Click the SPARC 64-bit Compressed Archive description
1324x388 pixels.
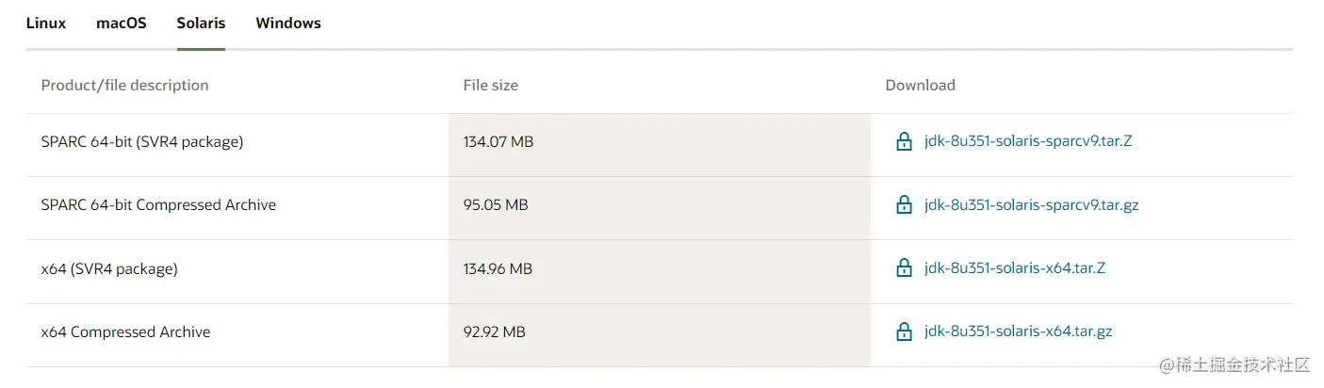click(x=158, y=205)
